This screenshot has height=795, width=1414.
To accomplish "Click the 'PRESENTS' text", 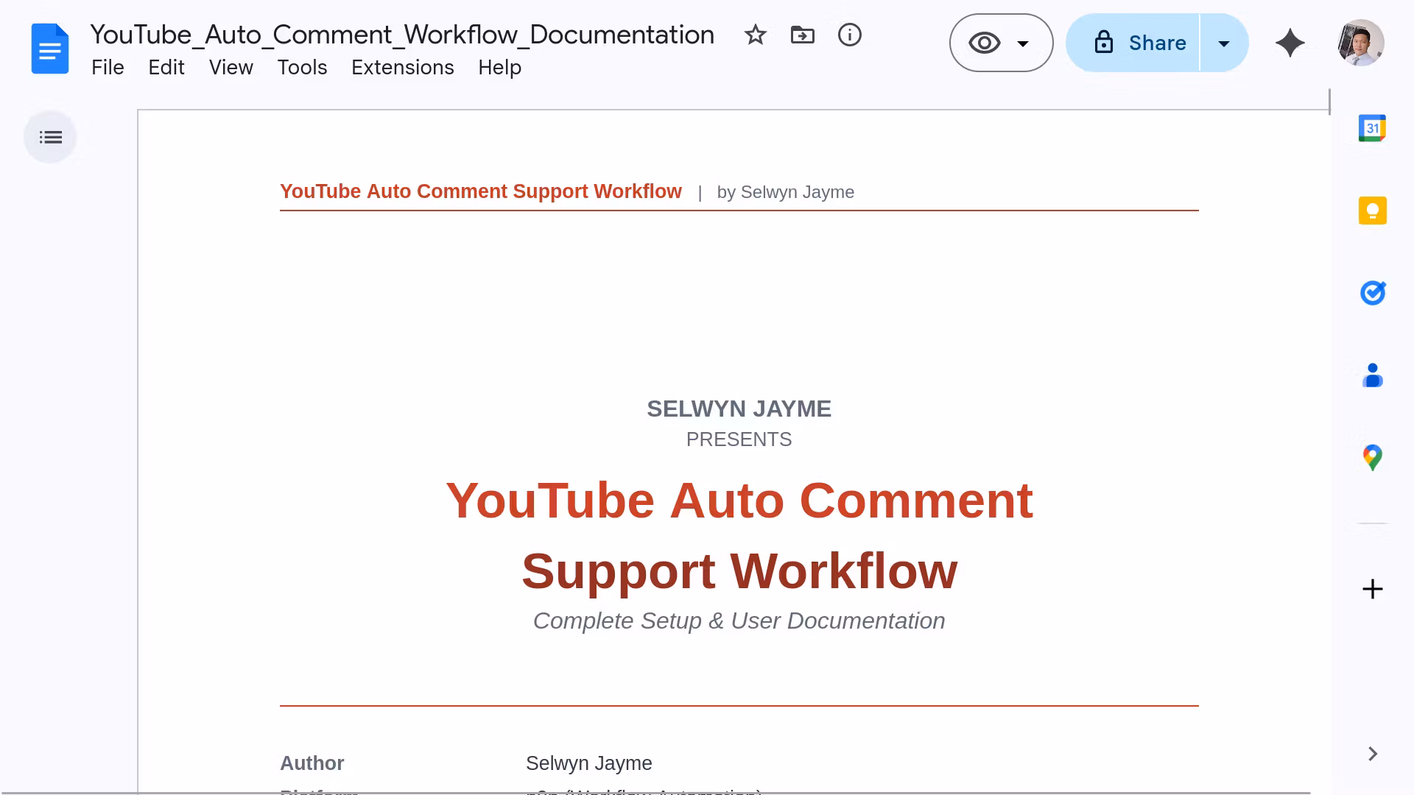I will 739,439.
